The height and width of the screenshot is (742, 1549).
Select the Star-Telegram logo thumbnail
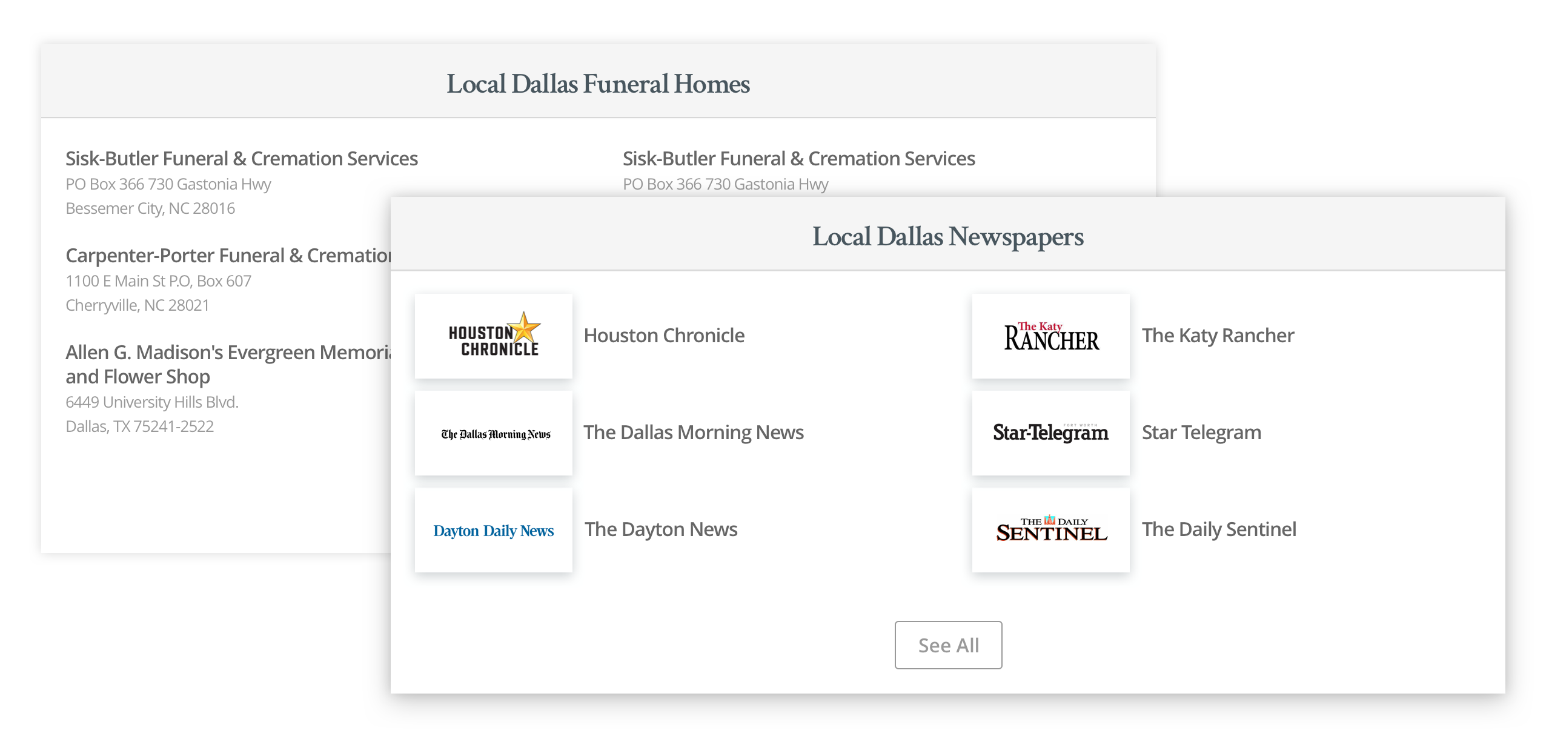[x=1050, y=433]
